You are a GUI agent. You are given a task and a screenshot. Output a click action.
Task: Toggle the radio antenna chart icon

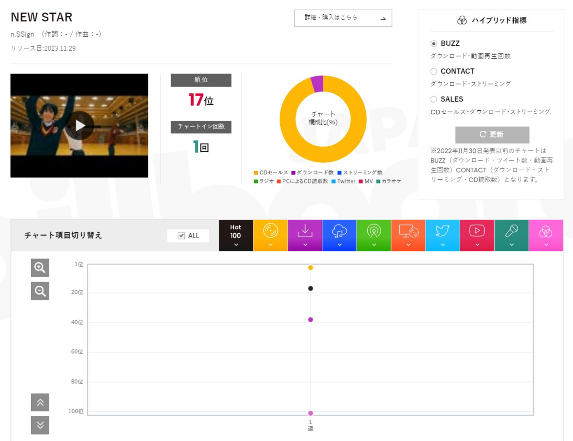point(374,236)
